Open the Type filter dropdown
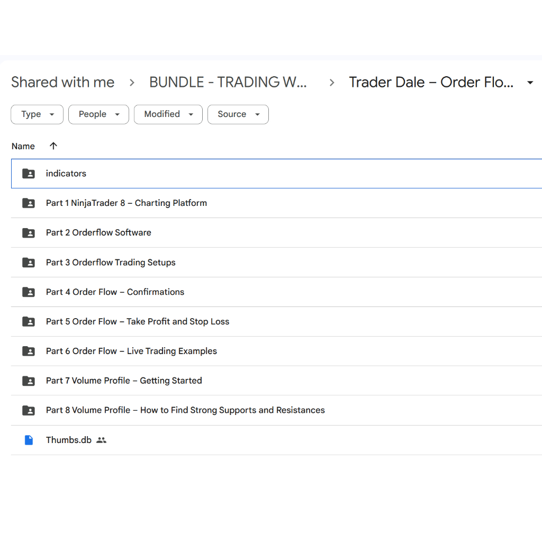Image resolution: width=542 pixels, height=542 pixels. (x=37, y=114)
